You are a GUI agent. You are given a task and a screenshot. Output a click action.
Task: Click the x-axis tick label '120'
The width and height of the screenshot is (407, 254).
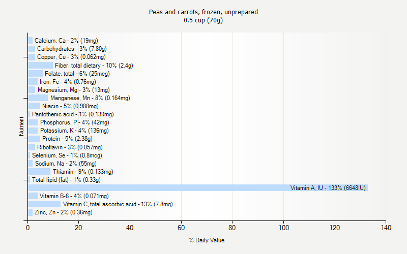[335, 228]
